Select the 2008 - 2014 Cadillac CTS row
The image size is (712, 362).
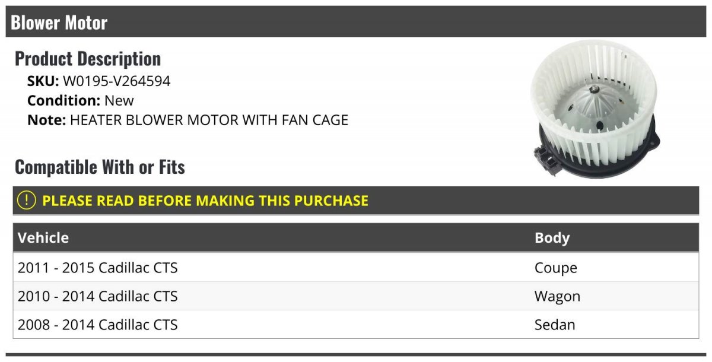pyautogui.click(x=356, y=325)
